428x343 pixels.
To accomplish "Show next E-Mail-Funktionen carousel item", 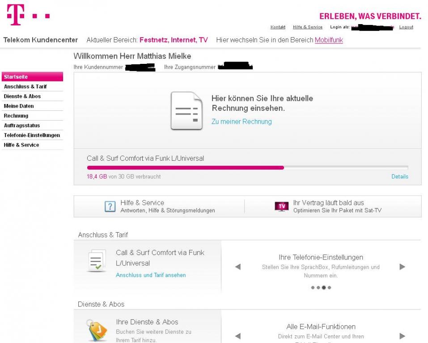I will click(x=403, y=336).
